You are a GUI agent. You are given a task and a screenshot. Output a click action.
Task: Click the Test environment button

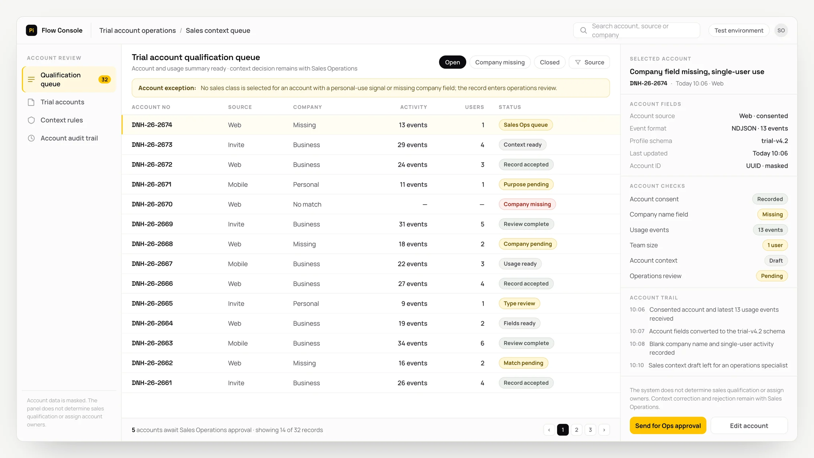click(739, 31)
